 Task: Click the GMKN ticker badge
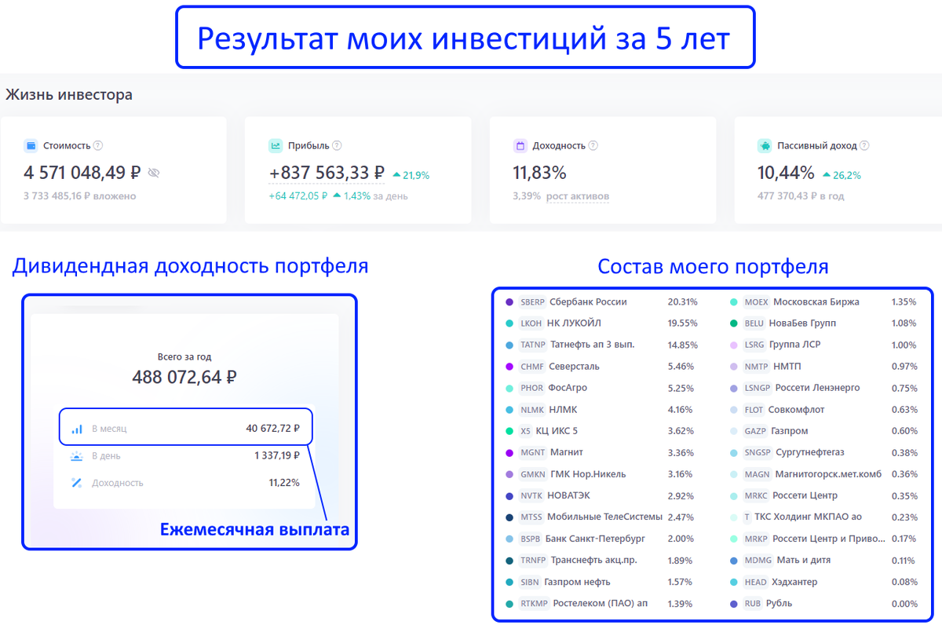pos(532,474)
